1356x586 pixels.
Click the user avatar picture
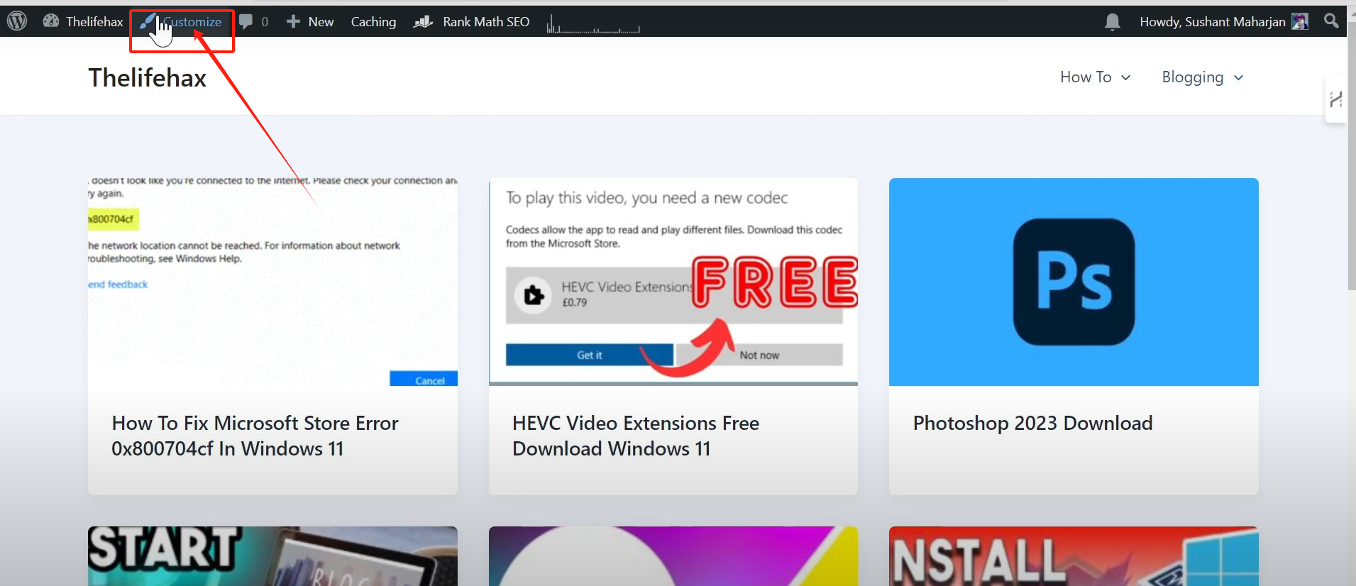click(x=1300, y=22)
